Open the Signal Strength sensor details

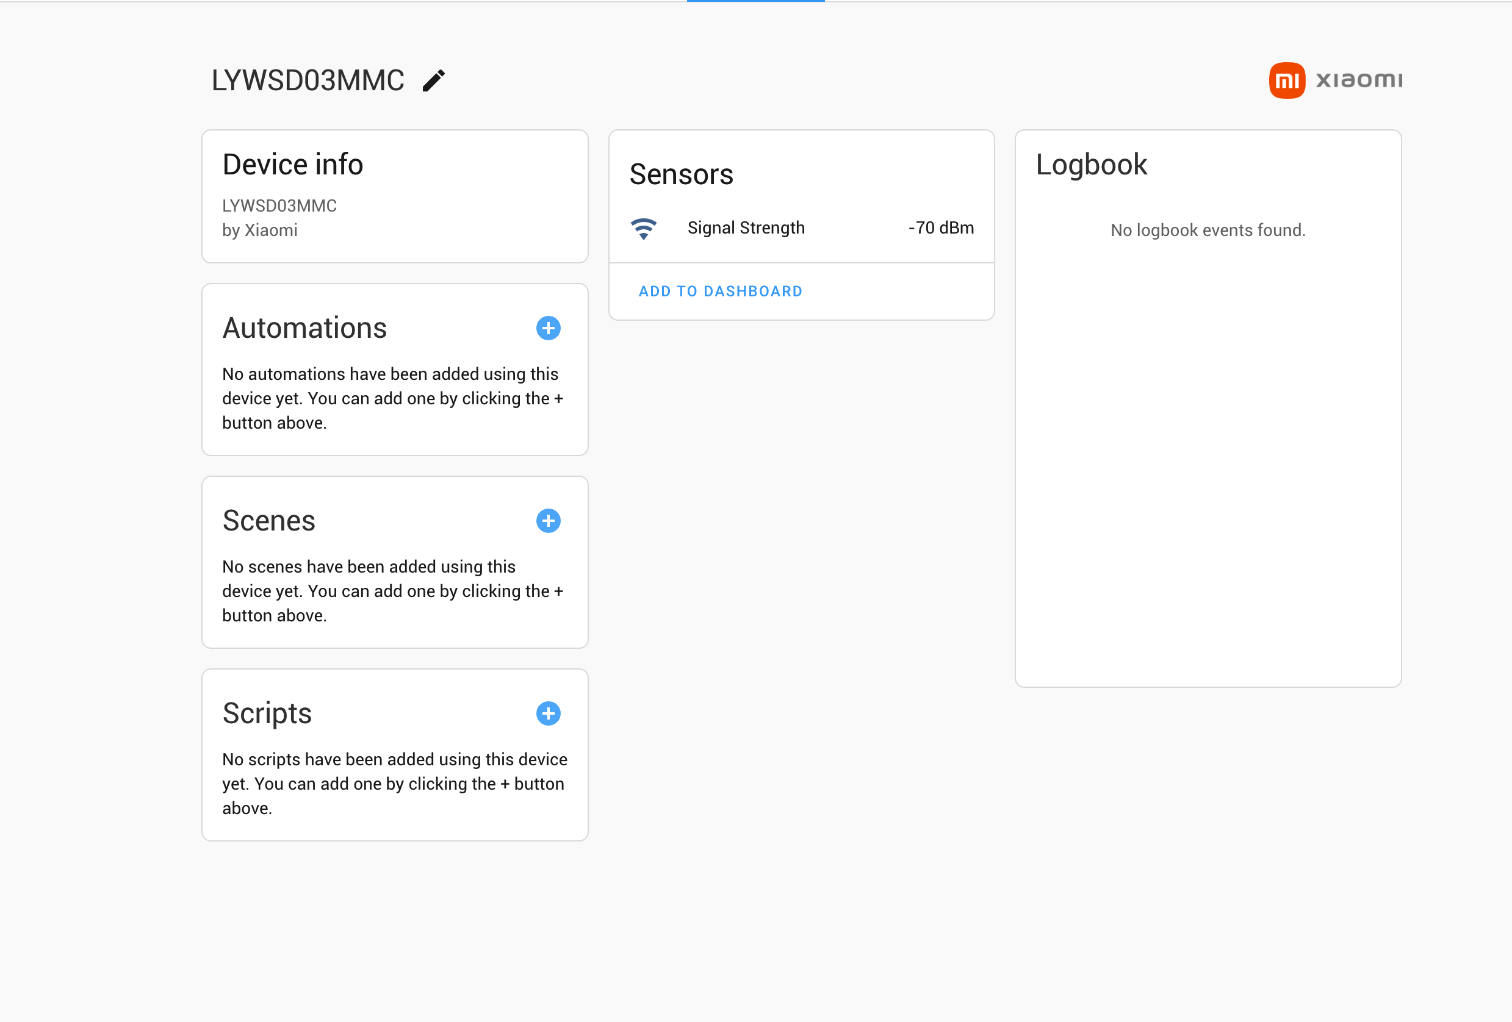(x=746, y=227)
